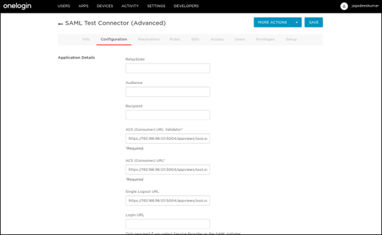Click the More Actions button

pos(273,22)
